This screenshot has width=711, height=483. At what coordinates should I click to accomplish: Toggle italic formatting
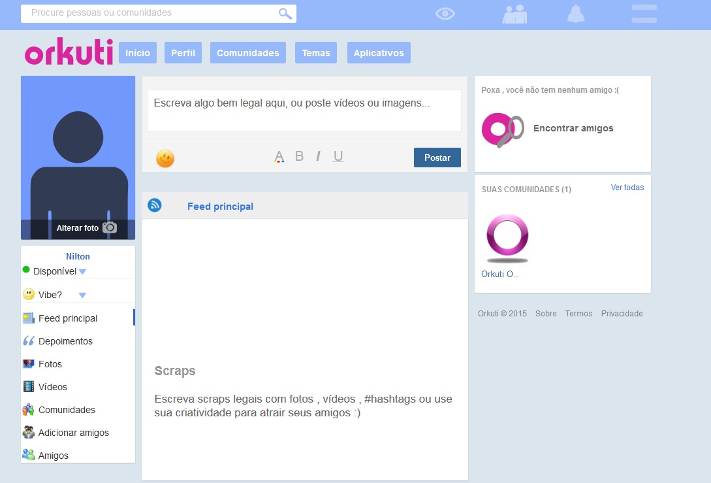pyautogui.click(x=318, y=156)
